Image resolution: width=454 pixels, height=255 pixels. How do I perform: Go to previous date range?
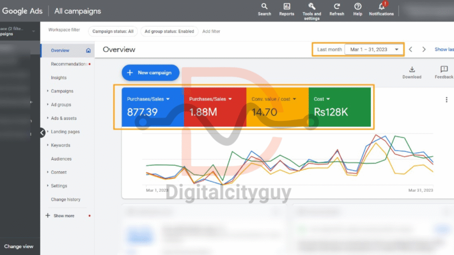[411, 50]
